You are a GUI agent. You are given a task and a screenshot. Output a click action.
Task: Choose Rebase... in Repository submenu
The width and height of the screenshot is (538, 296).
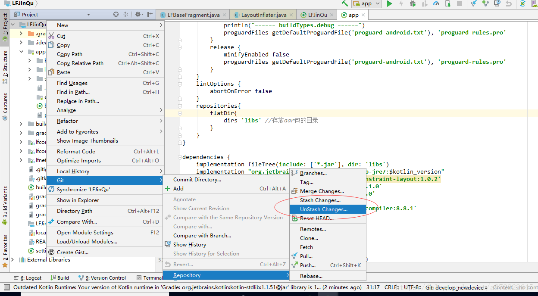pyautogui.click(x=327, y=276)
